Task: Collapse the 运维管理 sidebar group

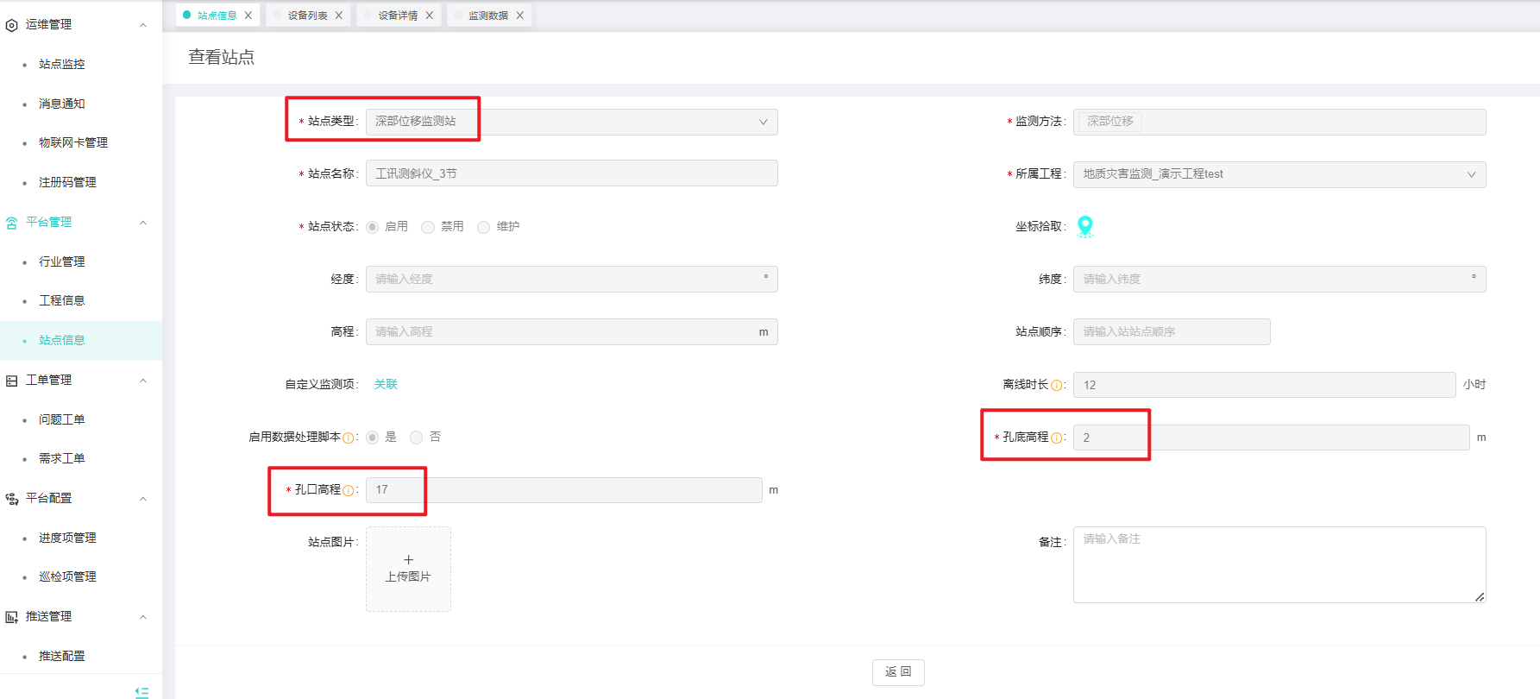Action: click(143, 25)
